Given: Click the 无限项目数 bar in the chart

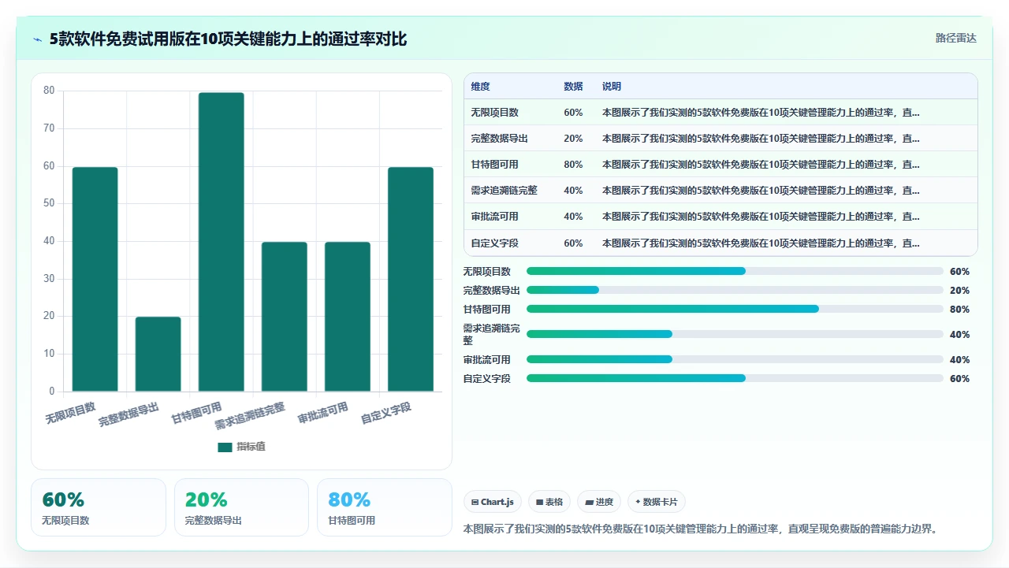Looking at the screenshot, I should (95, 279).
